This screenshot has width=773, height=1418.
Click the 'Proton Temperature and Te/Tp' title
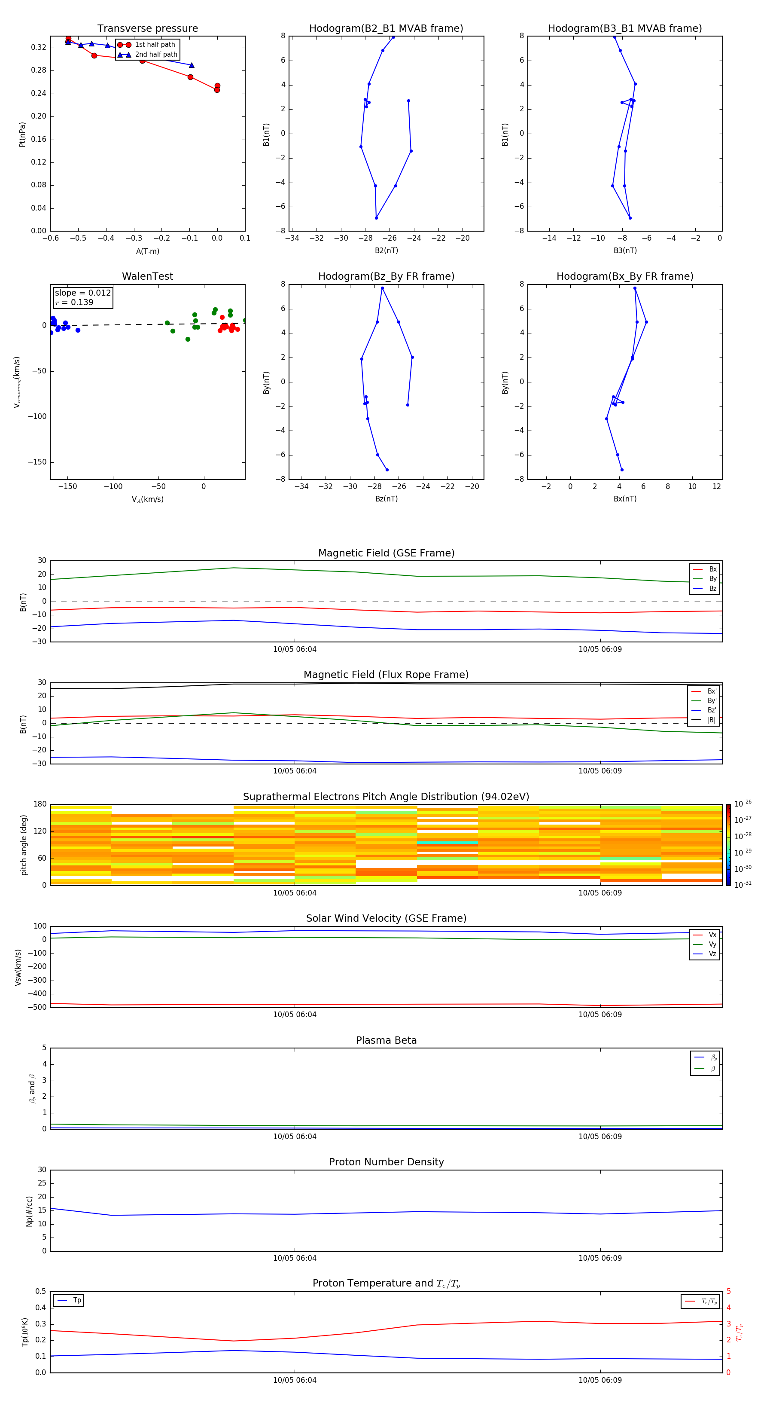pos(386,1284)
